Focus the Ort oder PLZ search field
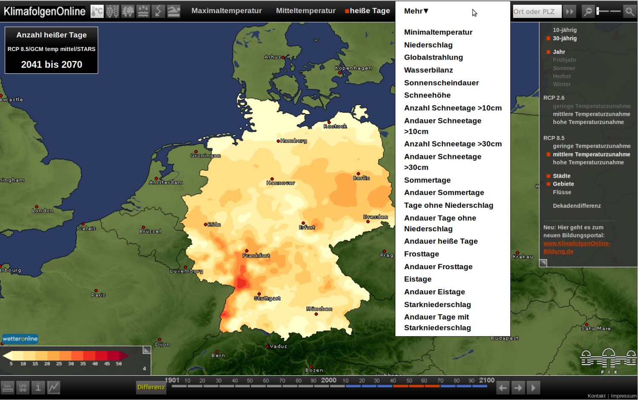The height and width of the screenshot is (400, 638). (x=536, y=12)
